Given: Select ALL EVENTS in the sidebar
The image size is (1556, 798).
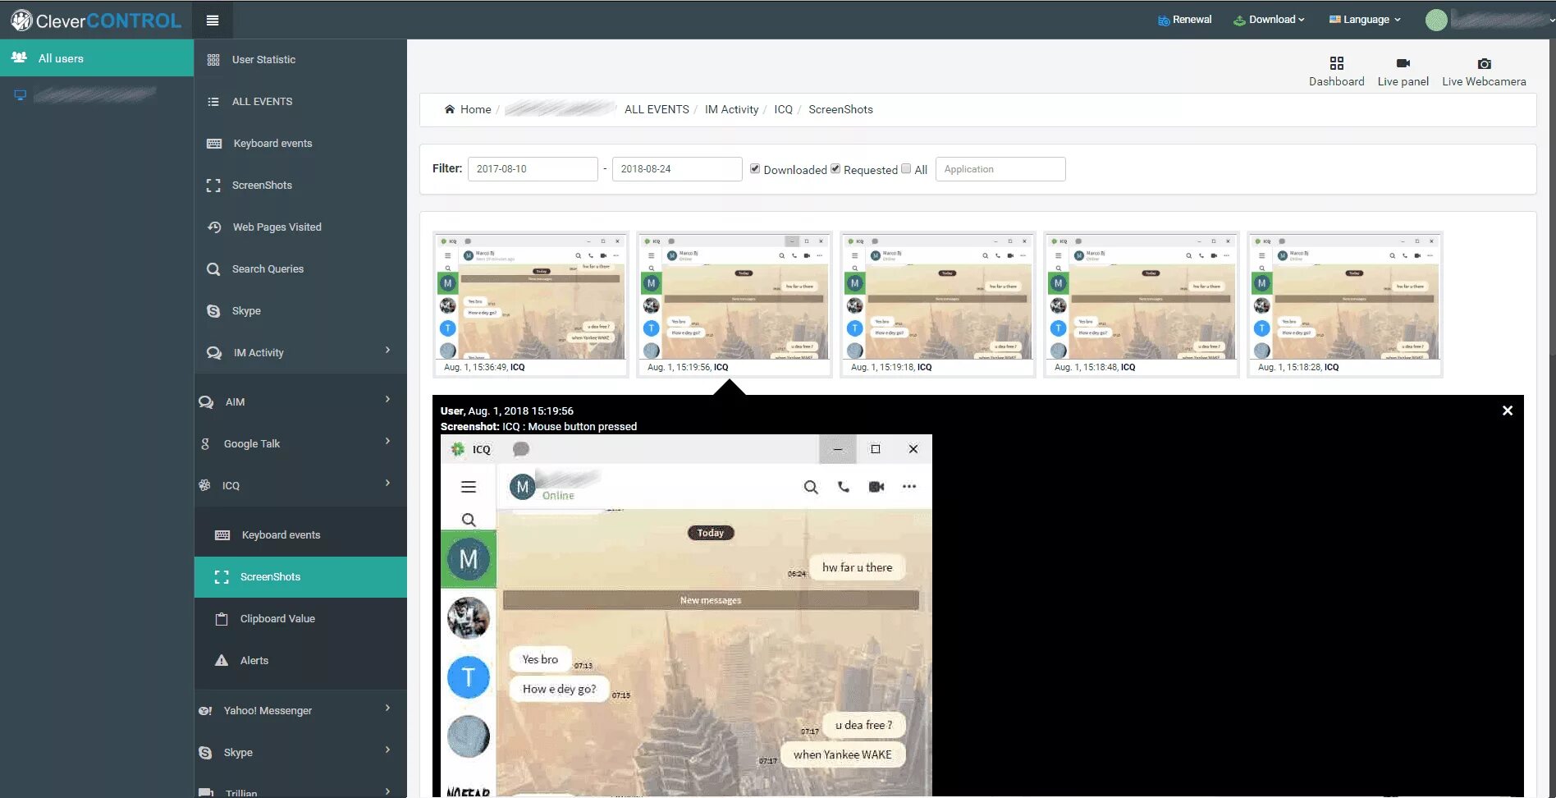Looking at the screenshot, I should tap(300, 102).
